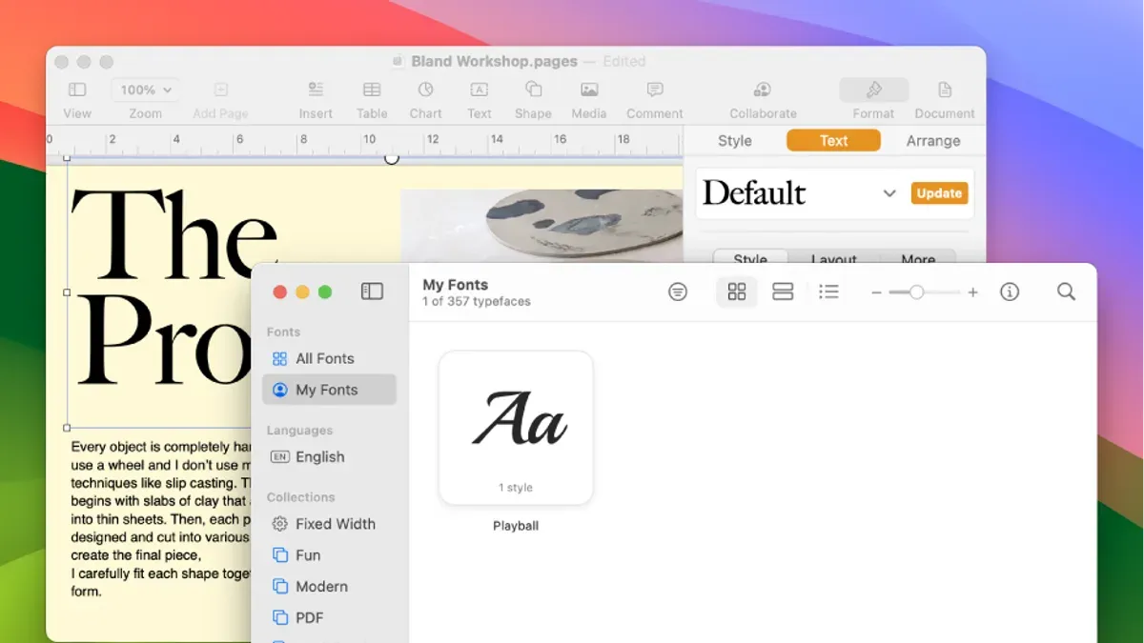The height and width of the screenshot is (643, 1144).
Task: Switch Font Book to grid view
Action: point(737,291)
